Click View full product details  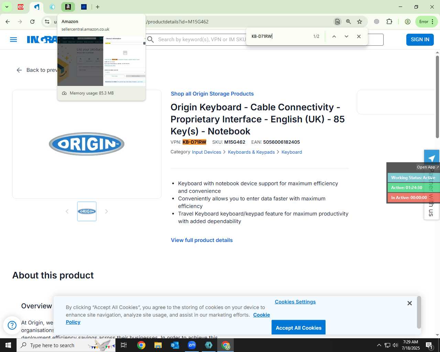click(202, 240)
